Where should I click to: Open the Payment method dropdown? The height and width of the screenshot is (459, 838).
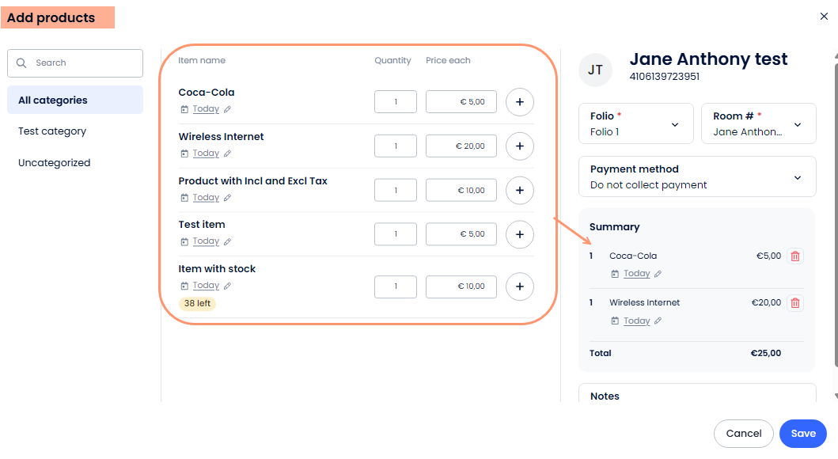(697, 176)
